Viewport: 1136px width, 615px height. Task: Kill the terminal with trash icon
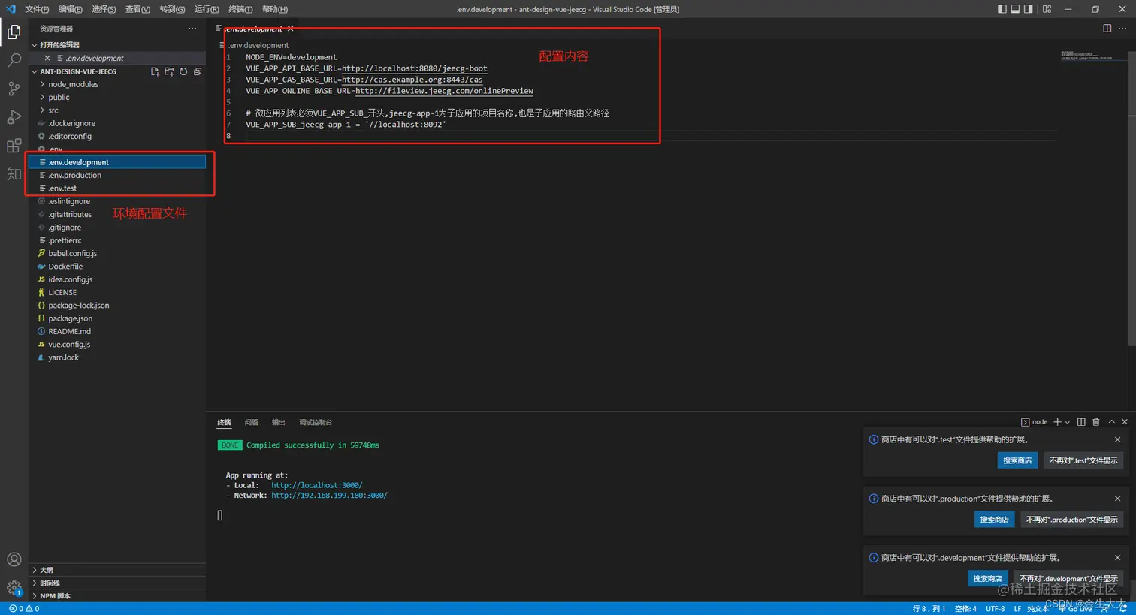(1096, 422)
